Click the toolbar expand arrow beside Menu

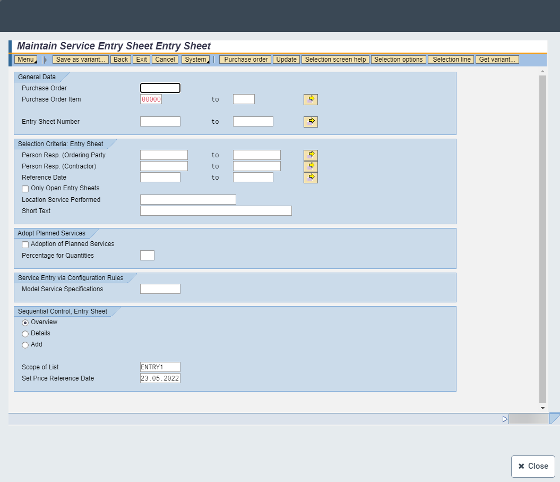(x=45, y=60)
